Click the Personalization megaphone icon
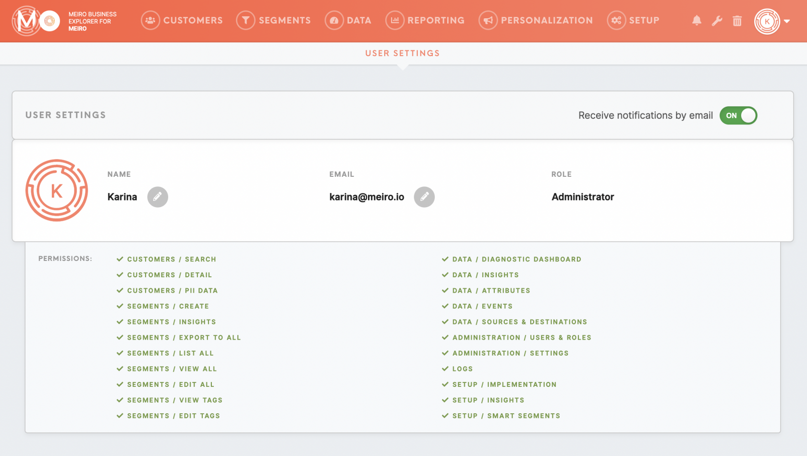Image resolution: width=807 pixels, height=456 pixels. pyautogui.click(x=488, y=21)
